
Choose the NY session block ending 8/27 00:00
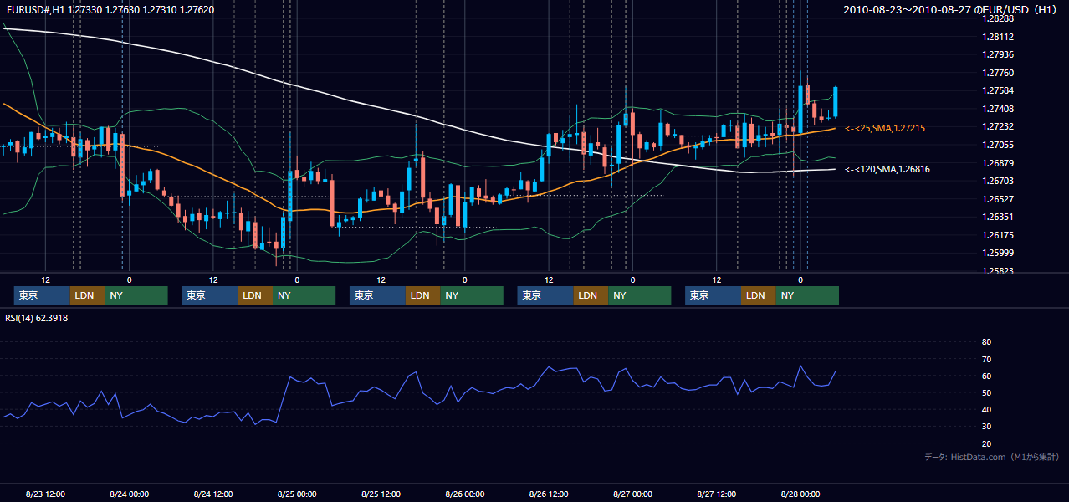640,295
